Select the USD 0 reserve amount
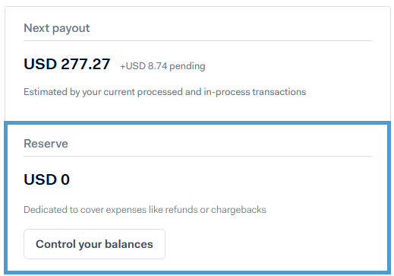Viewport: 394px width, 276px height. (x=46, y=179)
